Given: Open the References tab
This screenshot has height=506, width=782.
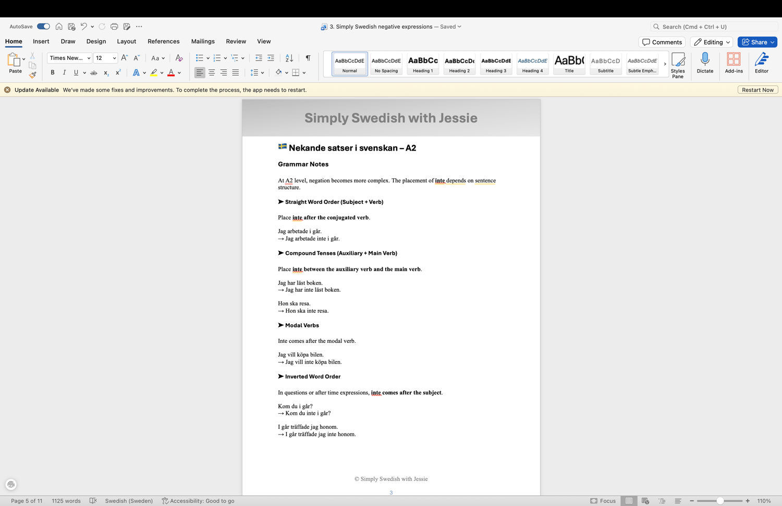Looking at the screenshot, I should click(164, 42).
